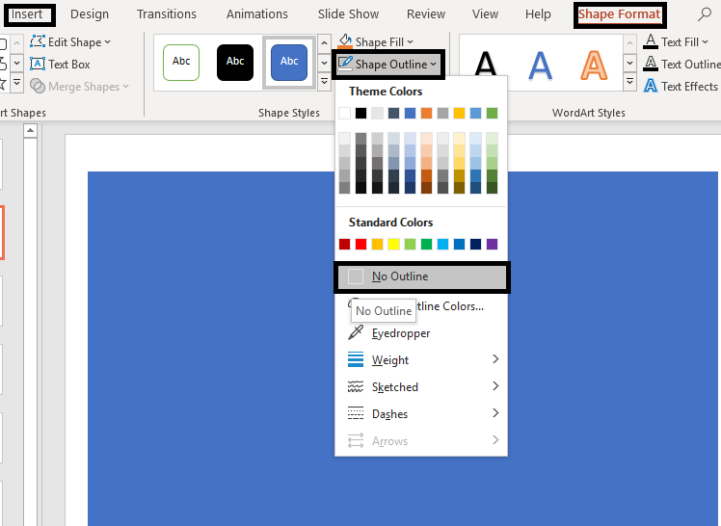This screenshot has width=721, height=526.
Task: Open the Sketched submenu
Action: click(421, 387)
